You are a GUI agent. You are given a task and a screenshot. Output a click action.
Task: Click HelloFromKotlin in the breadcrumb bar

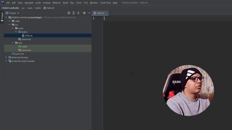click(11, 8)
